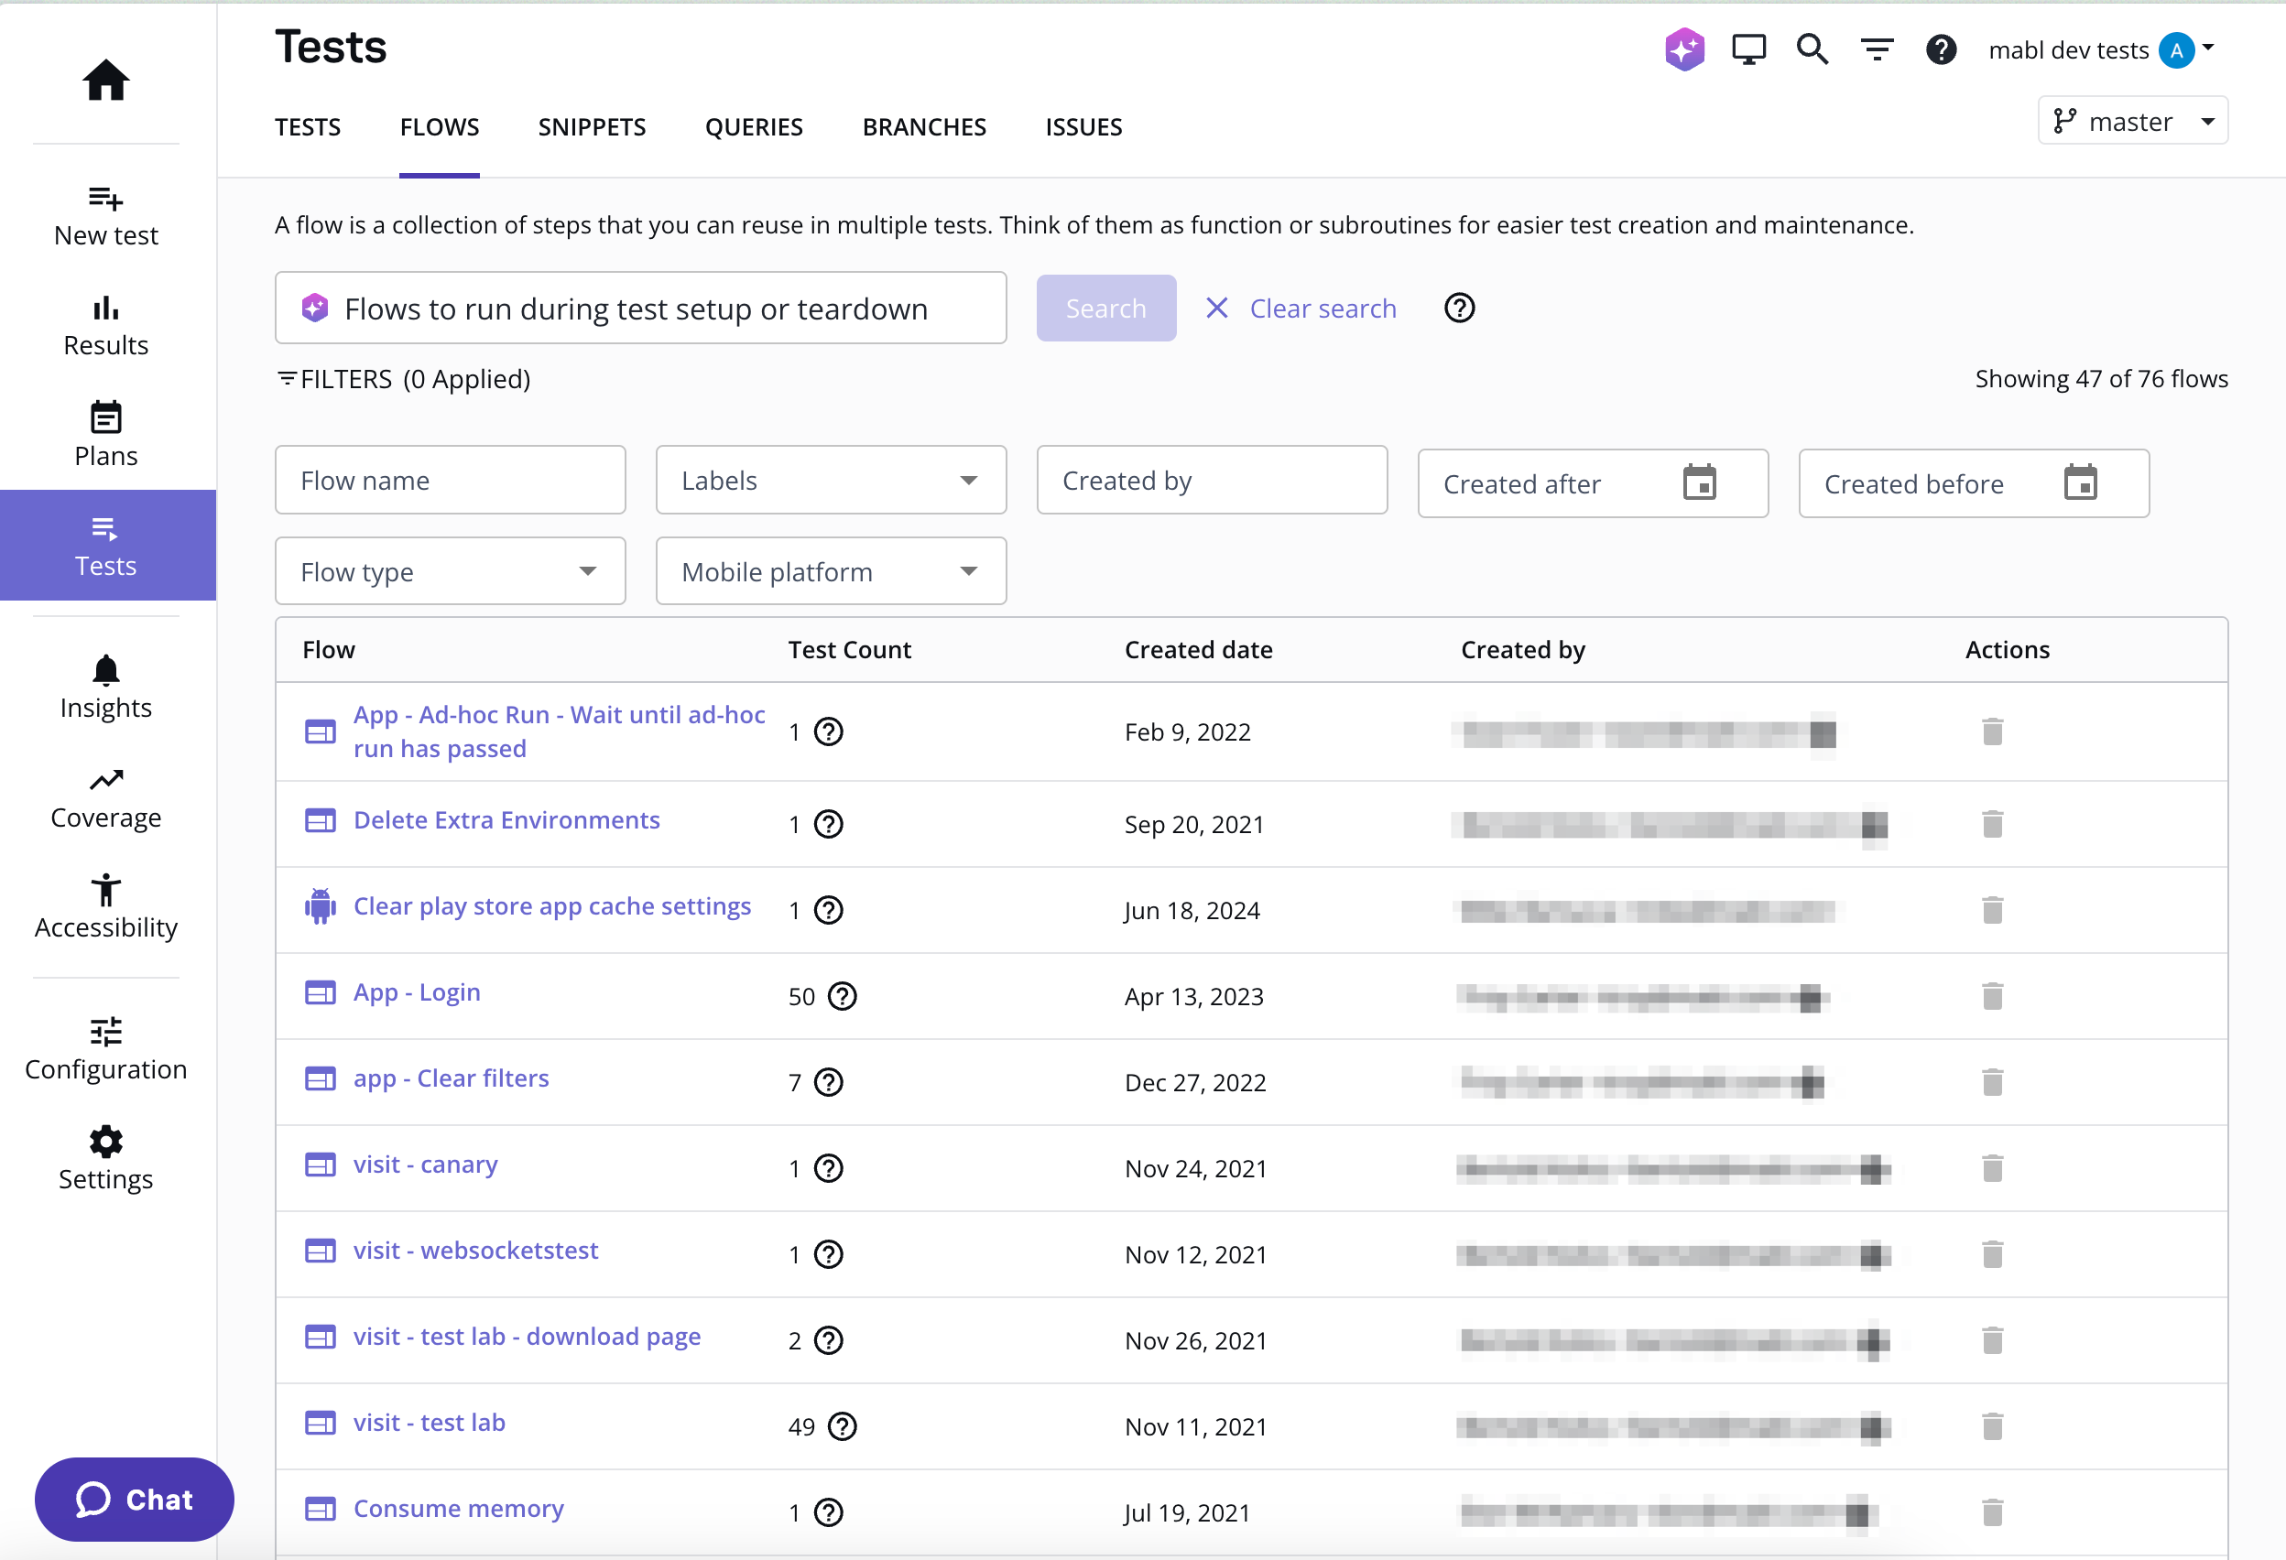
Task: Open the search magnifier icon in header
Action: click(x=1812, y=49)
